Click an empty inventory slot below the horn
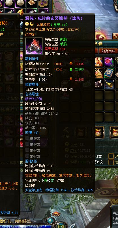 [x=109, y=95]
